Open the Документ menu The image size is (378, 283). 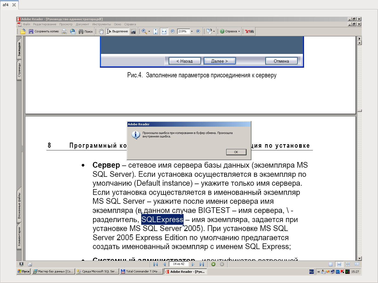point(82,24)
